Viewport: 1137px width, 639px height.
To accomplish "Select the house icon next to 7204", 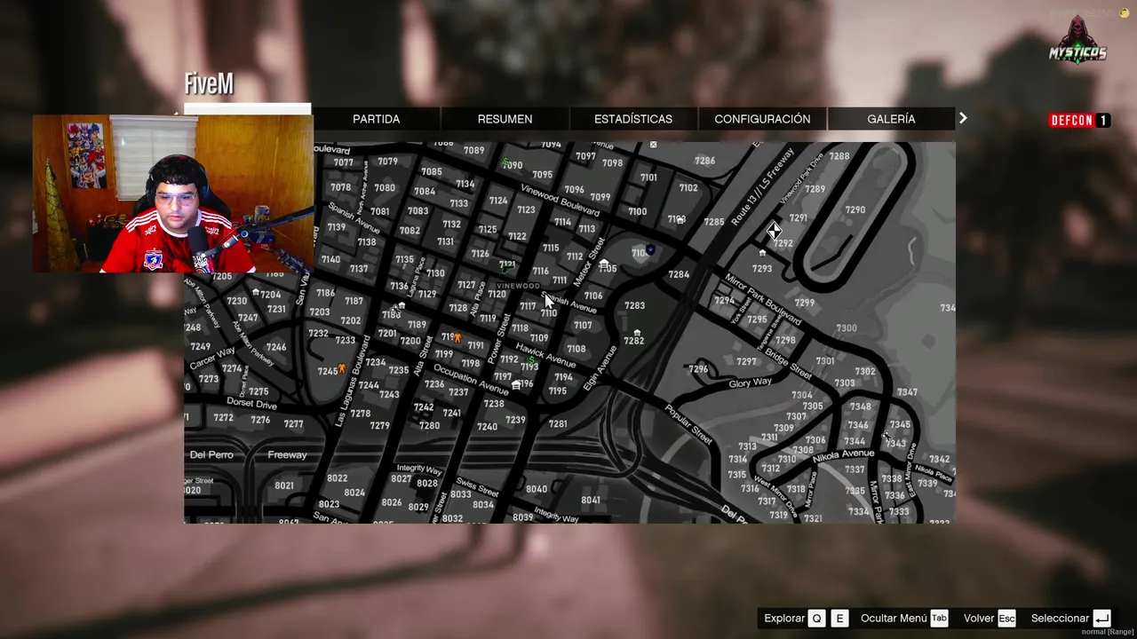I will pos(256,292).
